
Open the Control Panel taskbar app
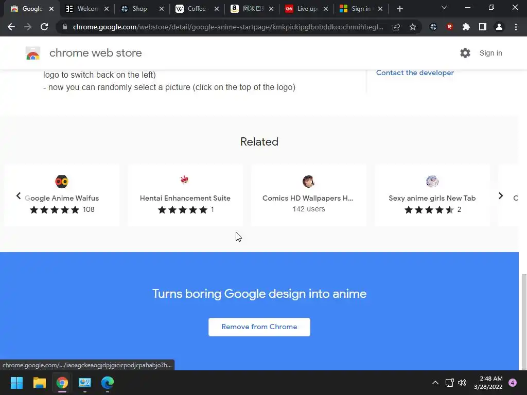[x=85, y=383]
